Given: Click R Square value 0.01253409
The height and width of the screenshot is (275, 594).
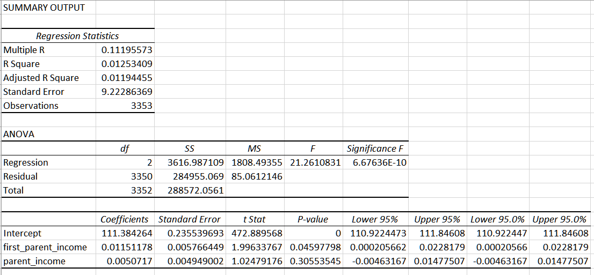Looking at the screenshot, I should pos(125,64).
